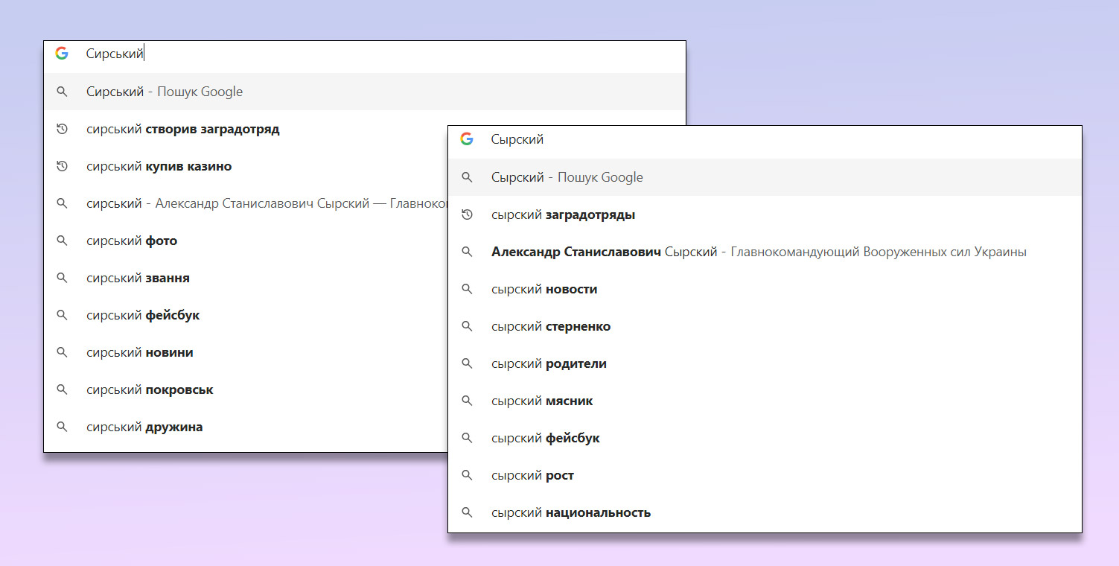
Task: Pick "сирський покровськ" suggestion
Action: pos(150,389)
